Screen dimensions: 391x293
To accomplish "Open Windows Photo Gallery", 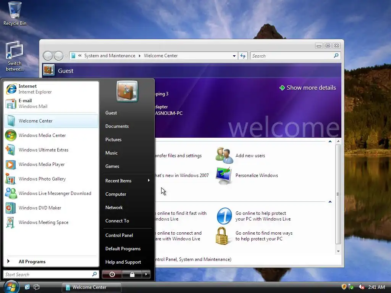I will point(51,179).
